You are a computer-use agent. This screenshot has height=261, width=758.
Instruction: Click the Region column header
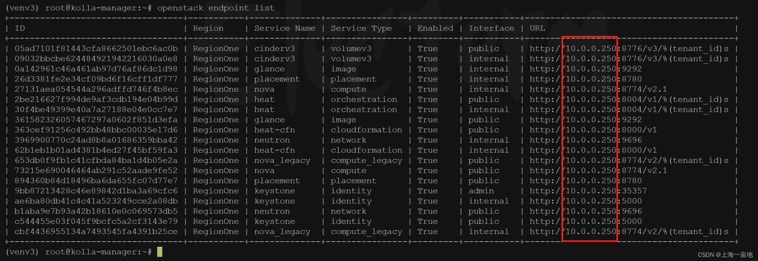pos(208,28)
